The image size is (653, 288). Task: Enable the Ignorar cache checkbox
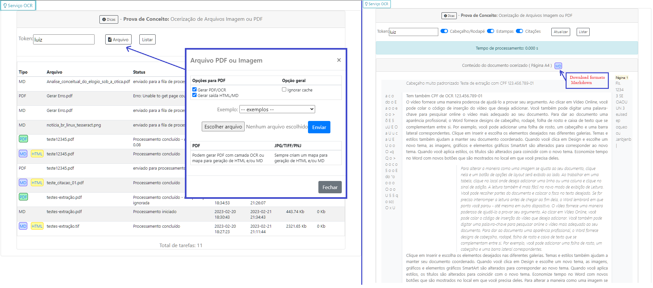(284, 90)
